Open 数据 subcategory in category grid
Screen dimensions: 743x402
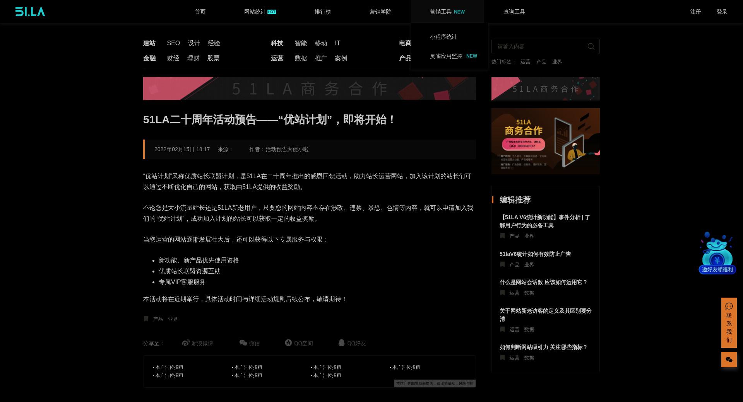point(301,58)
